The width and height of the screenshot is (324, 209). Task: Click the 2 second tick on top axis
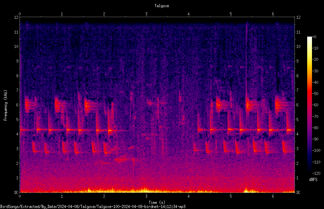[x=104, y=14]
